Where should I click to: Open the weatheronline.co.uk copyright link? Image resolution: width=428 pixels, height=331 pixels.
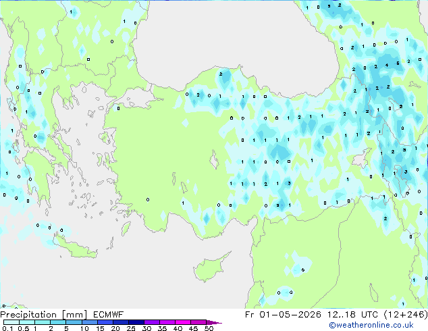coord(371,325)
